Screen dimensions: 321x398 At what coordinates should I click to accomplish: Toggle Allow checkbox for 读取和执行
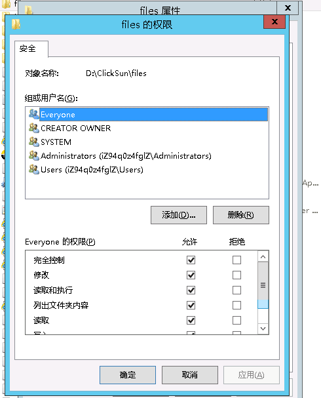tap(191, 290)
